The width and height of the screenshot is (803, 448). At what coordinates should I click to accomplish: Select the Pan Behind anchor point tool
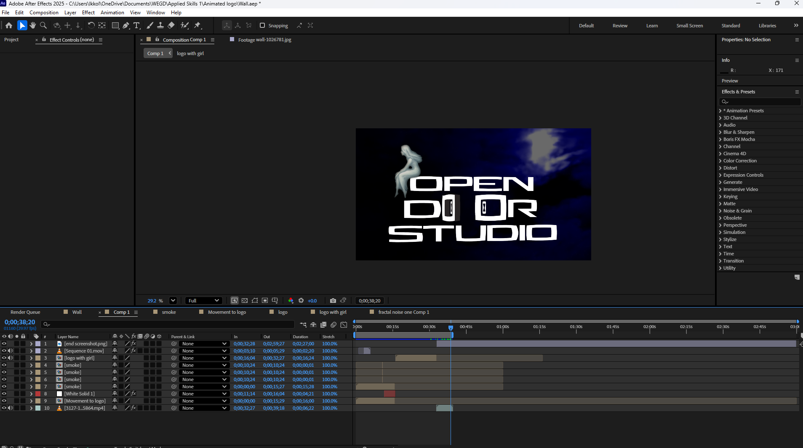tap(102, 25)
